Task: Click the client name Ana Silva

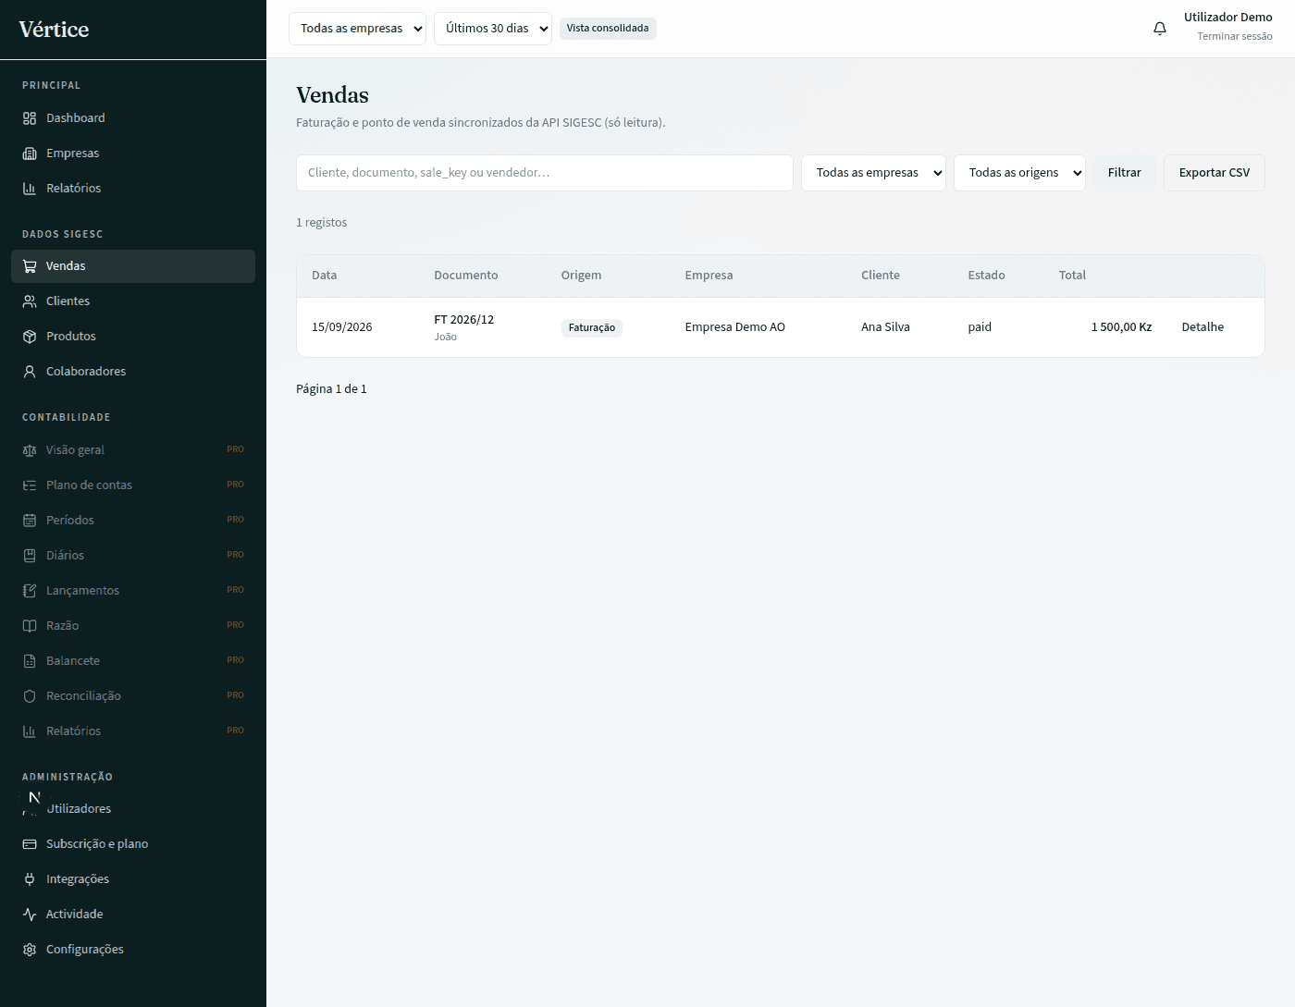Action: click(x=885, y=327)
